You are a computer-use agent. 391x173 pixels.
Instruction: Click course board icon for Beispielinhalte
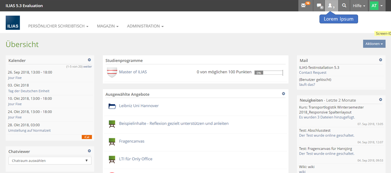click(x=112, y=124)
